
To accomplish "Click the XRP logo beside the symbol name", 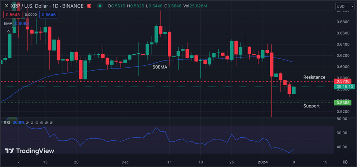I will coord(6,6).
